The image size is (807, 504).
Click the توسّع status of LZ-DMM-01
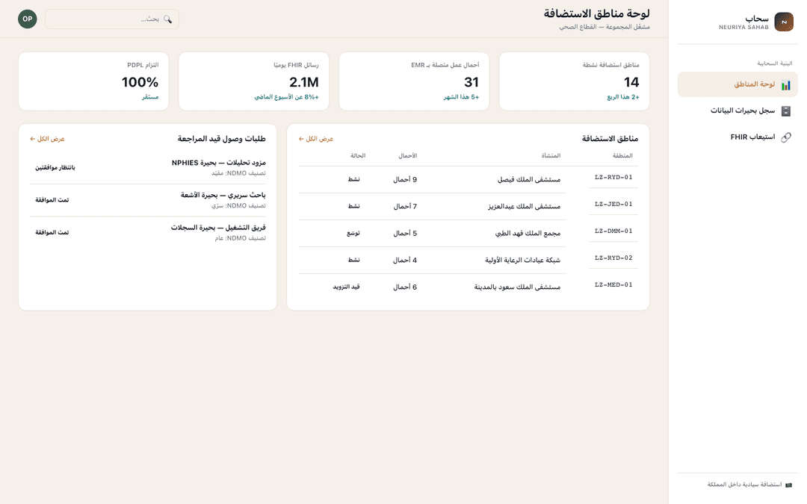pos(353,233)
